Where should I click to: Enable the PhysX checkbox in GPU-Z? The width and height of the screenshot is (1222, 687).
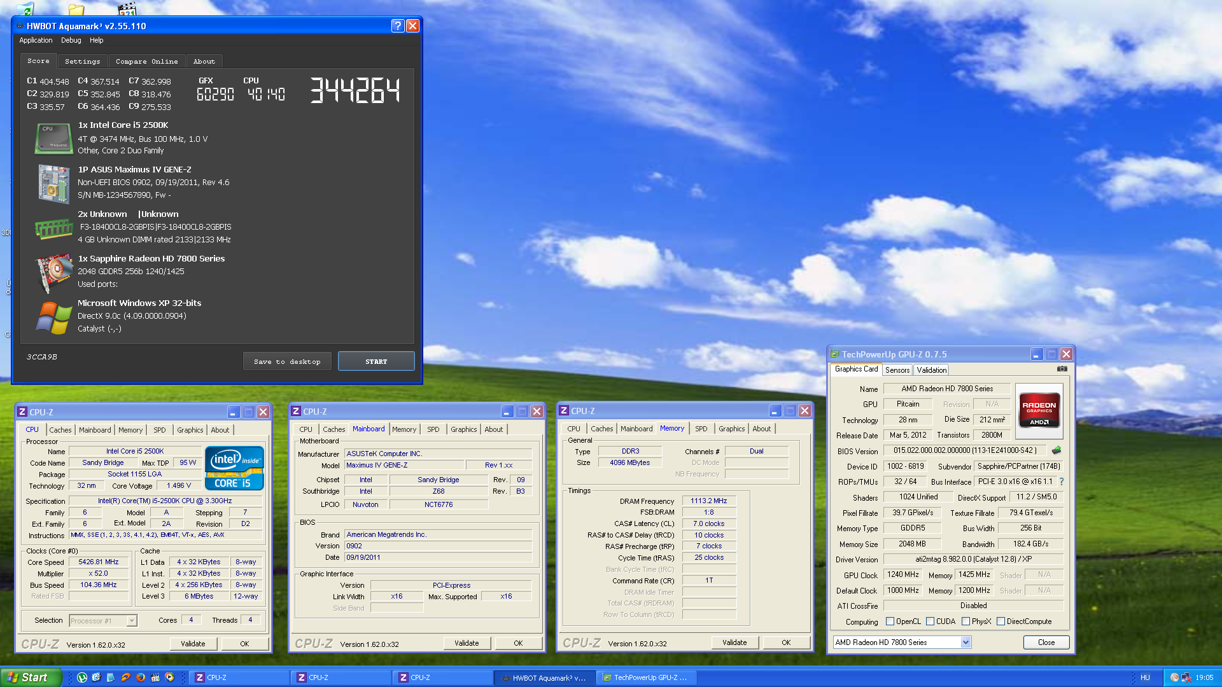966,621
